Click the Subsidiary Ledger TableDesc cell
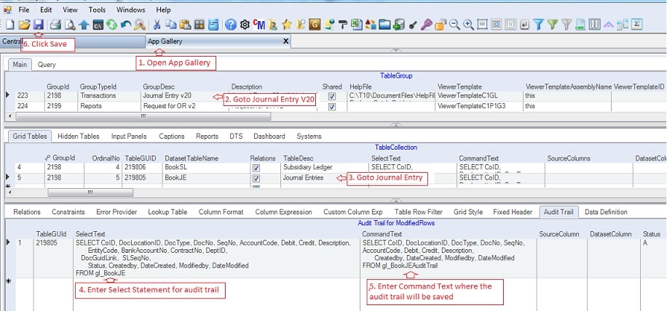 [x=324, y=168]
